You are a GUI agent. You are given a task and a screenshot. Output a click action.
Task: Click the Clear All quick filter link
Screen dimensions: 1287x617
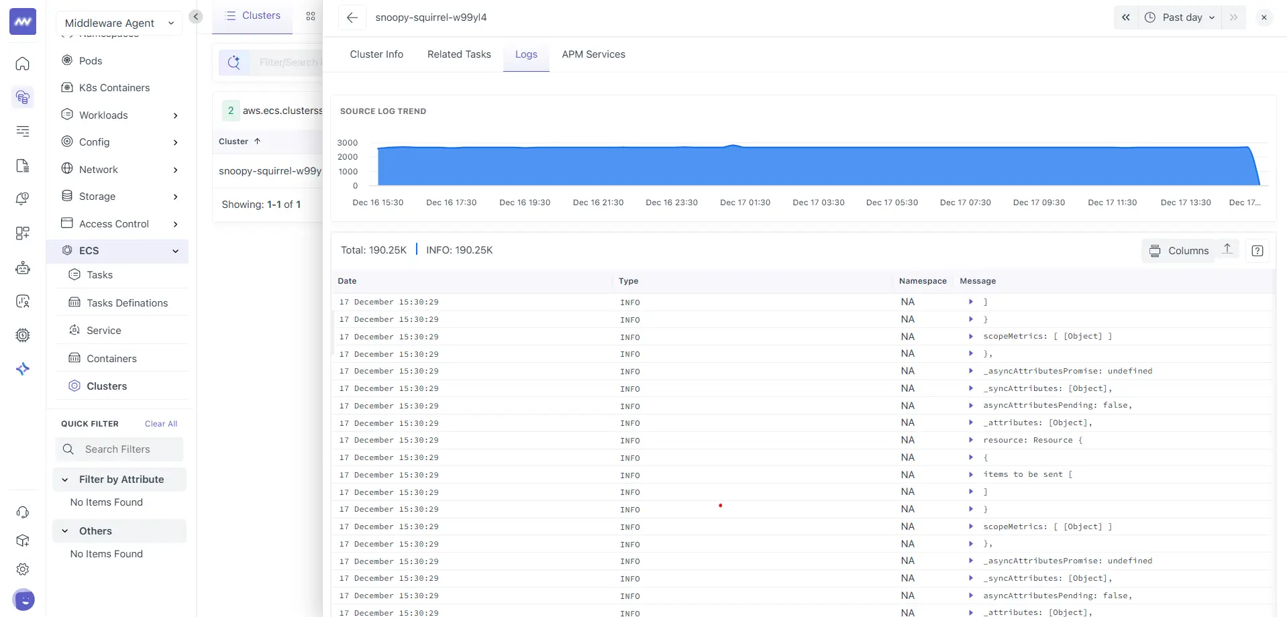[160, 423]
